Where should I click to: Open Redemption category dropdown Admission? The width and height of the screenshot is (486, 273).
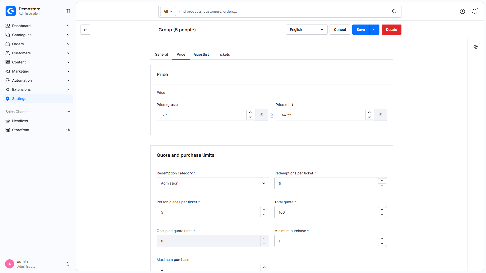pos(213,183)
